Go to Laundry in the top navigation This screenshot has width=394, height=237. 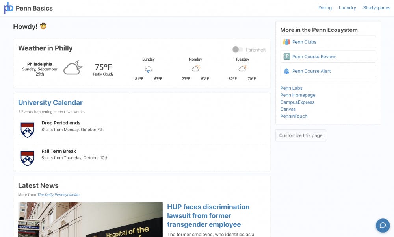(x=347, y=8)
